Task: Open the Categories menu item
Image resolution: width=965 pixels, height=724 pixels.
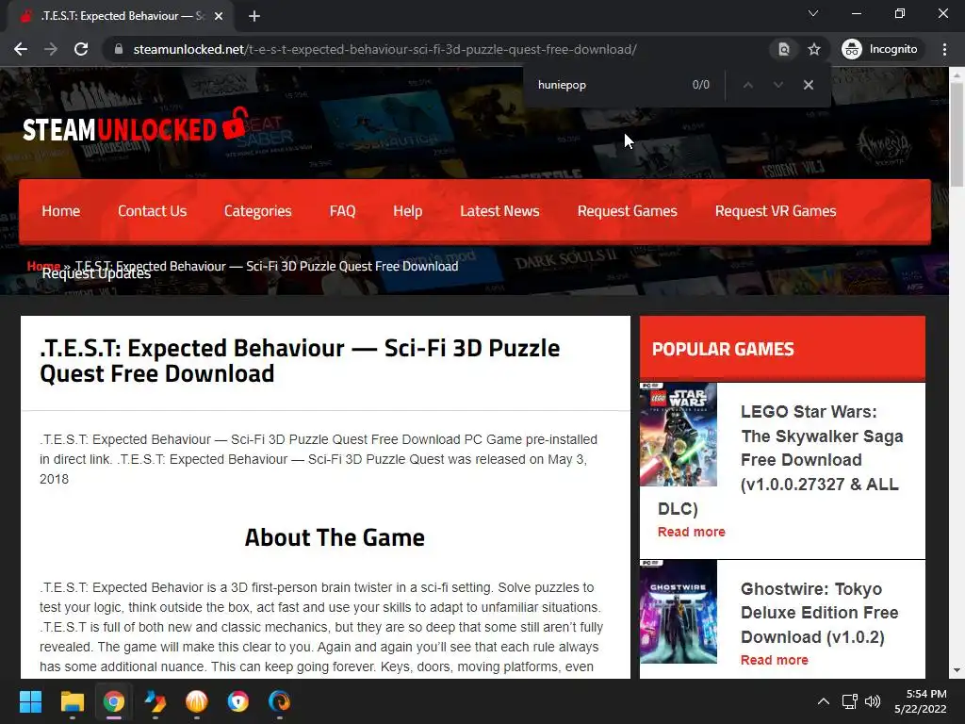Action: 258,211
